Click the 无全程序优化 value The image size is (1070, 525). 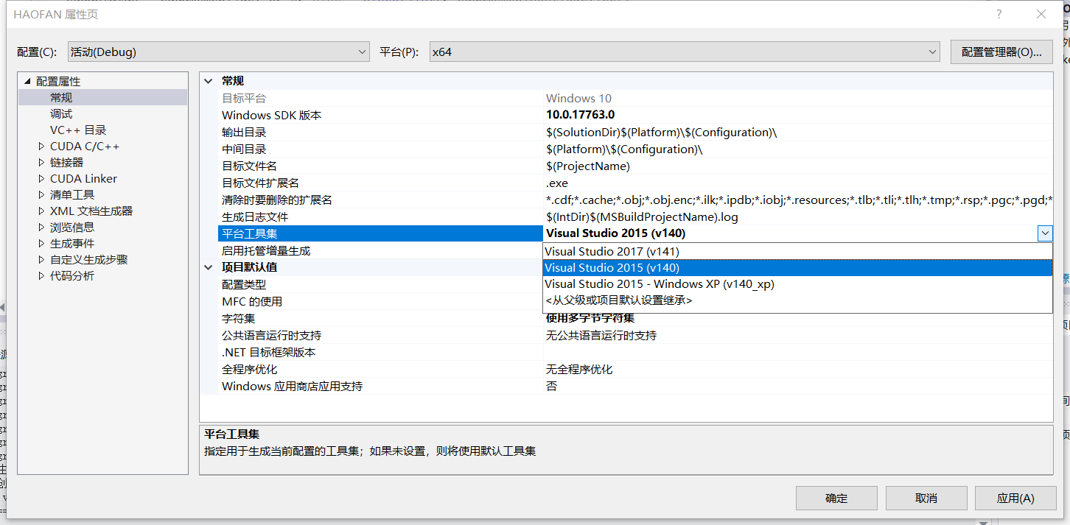[579, 369]
